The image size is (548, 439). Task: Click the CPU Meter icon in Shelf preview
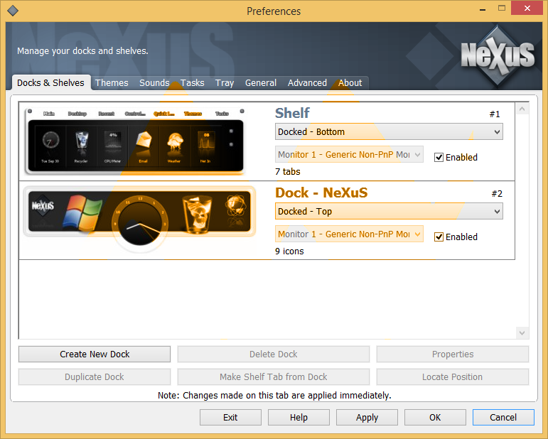tap(112, 141)
